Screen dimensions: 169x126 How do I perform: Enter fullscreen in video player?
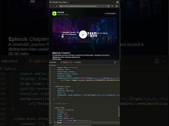pyautogui.click(x=96, y=36)
